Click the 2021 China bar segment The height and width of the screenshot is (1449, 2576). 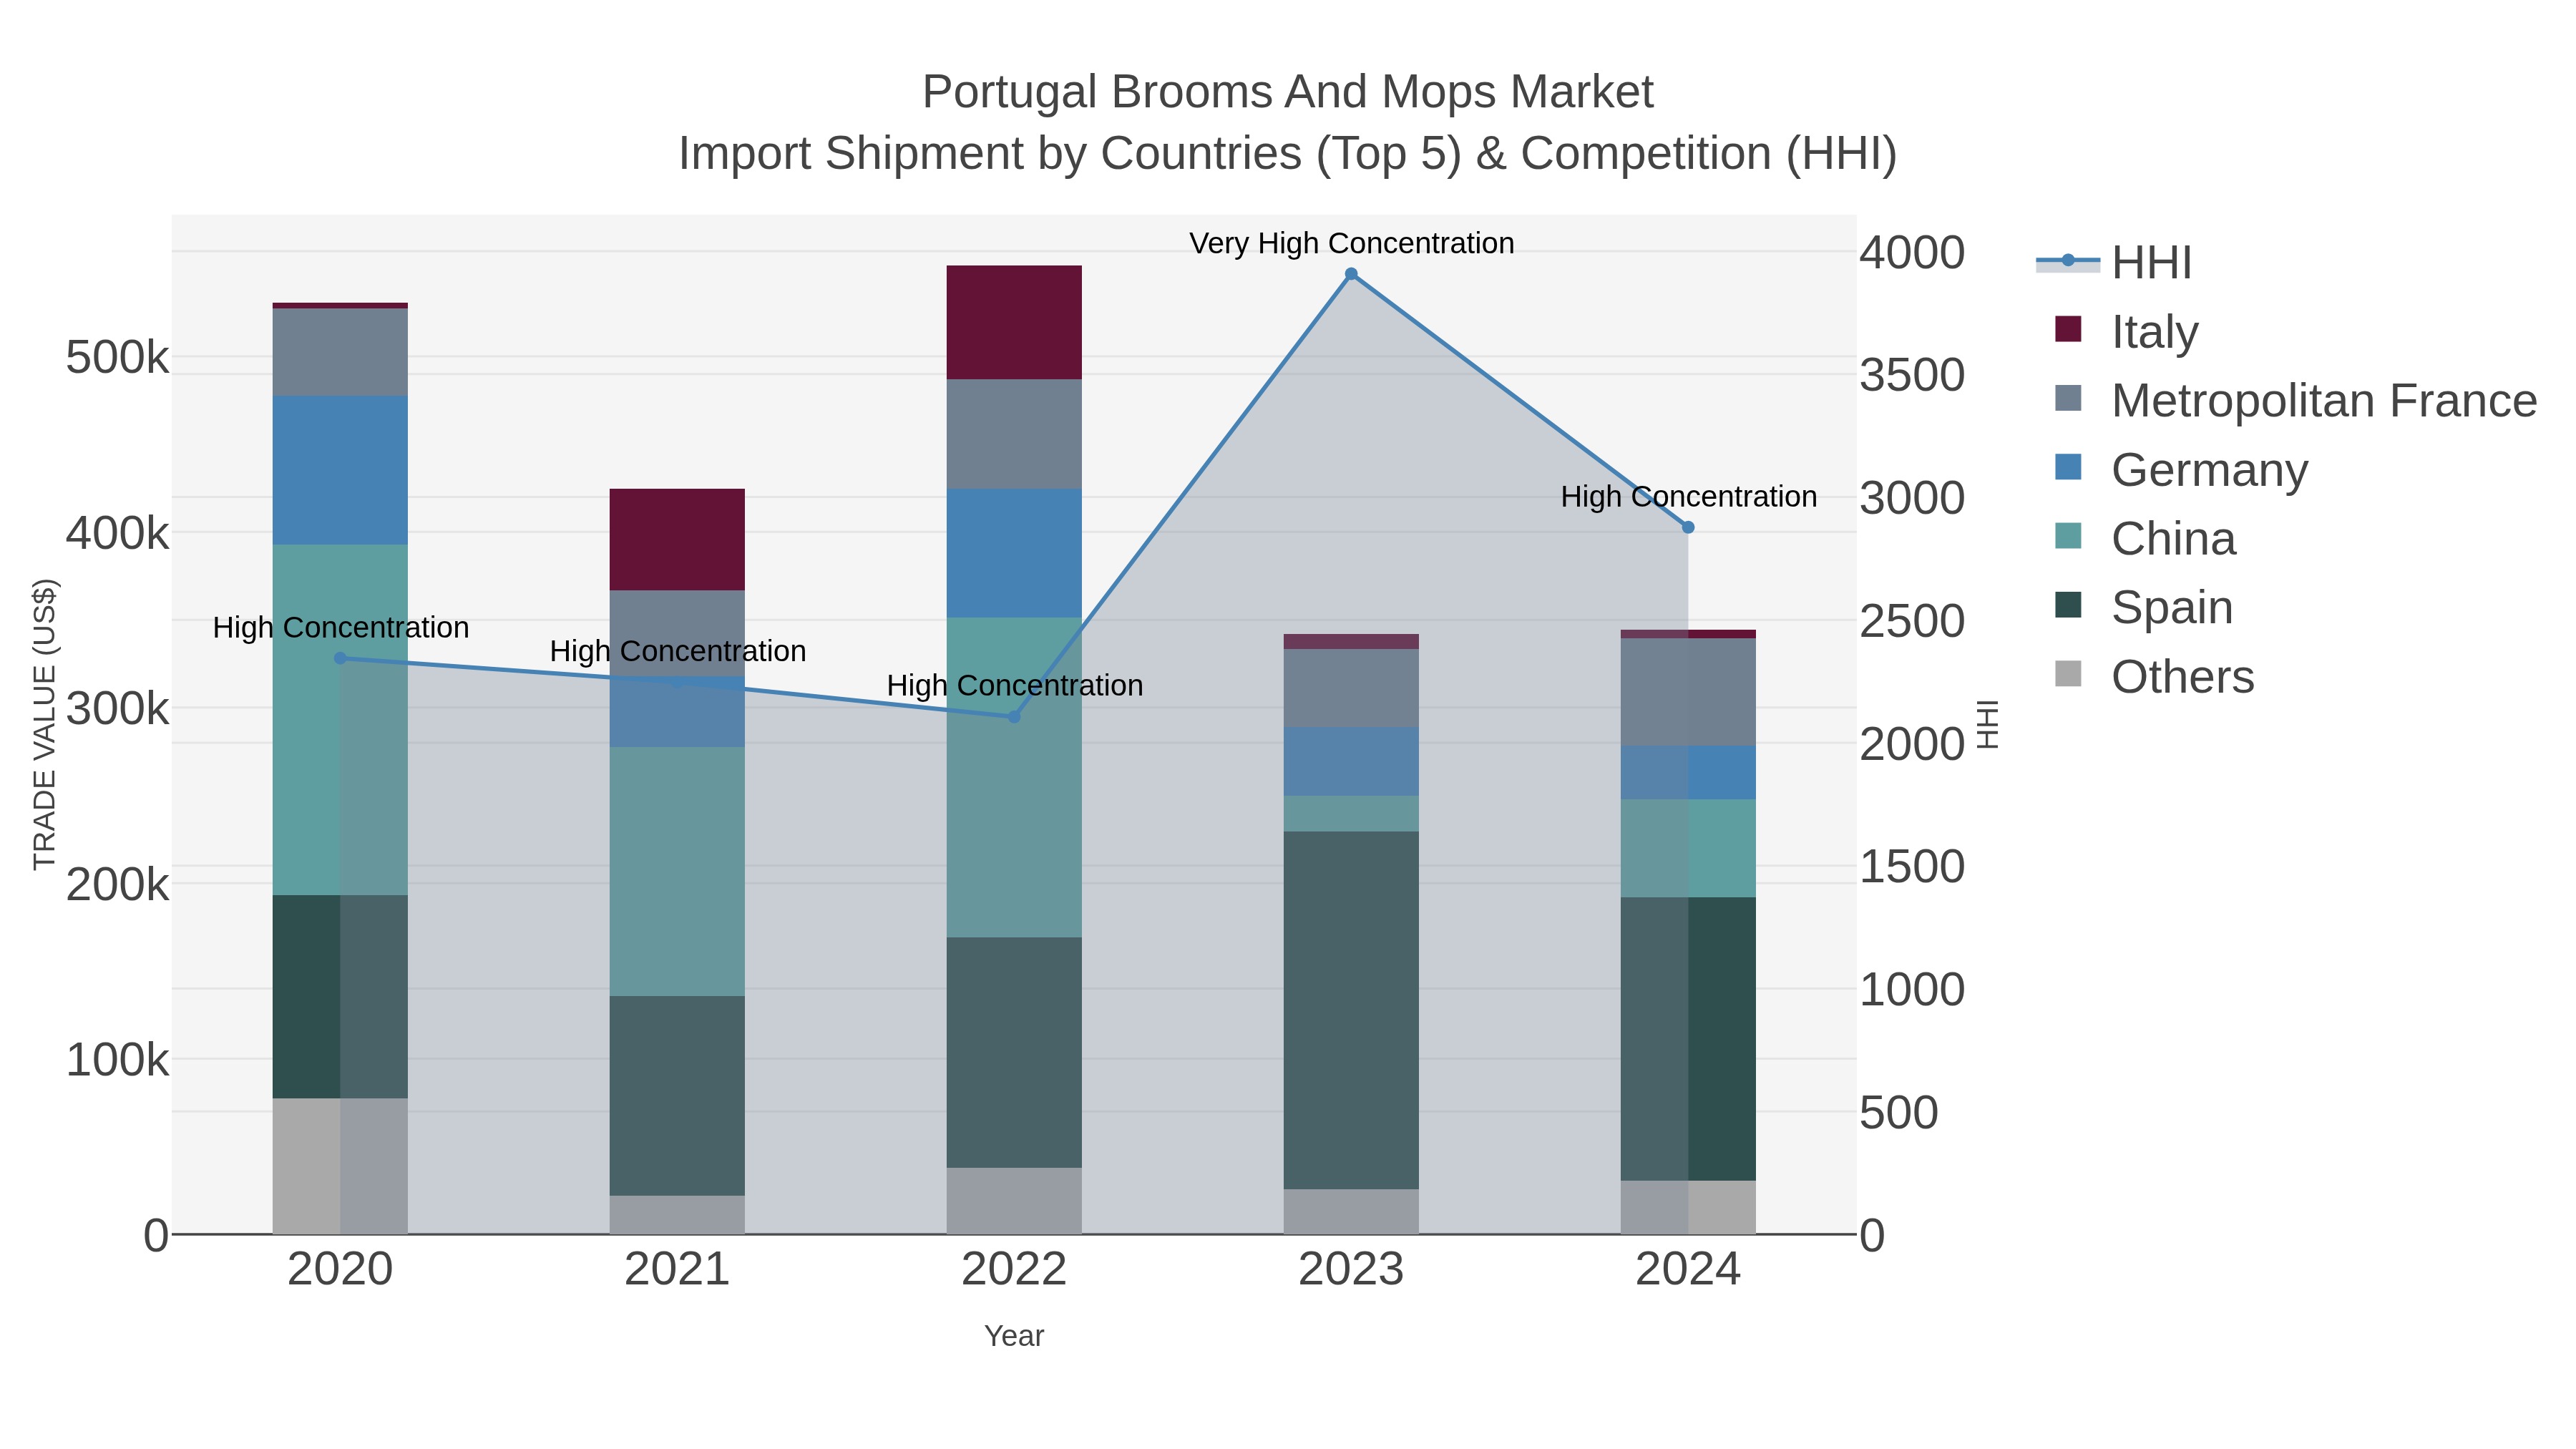(x=677, y=871)
